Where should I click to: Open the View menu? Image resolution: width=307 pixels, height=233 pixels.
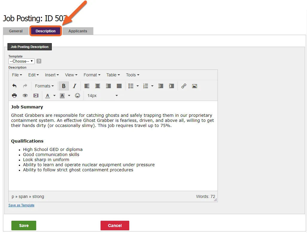click(71, 75)
